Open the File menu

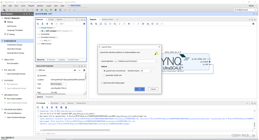[x=4, y=6]
